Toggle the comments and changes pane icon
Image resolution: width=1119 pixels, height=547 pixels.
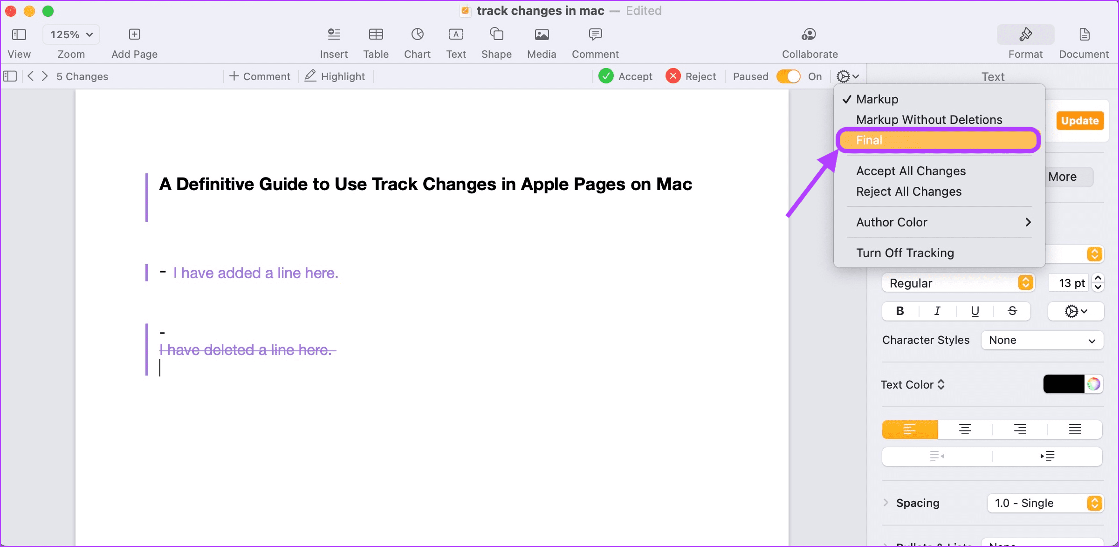tap(10, 76)
